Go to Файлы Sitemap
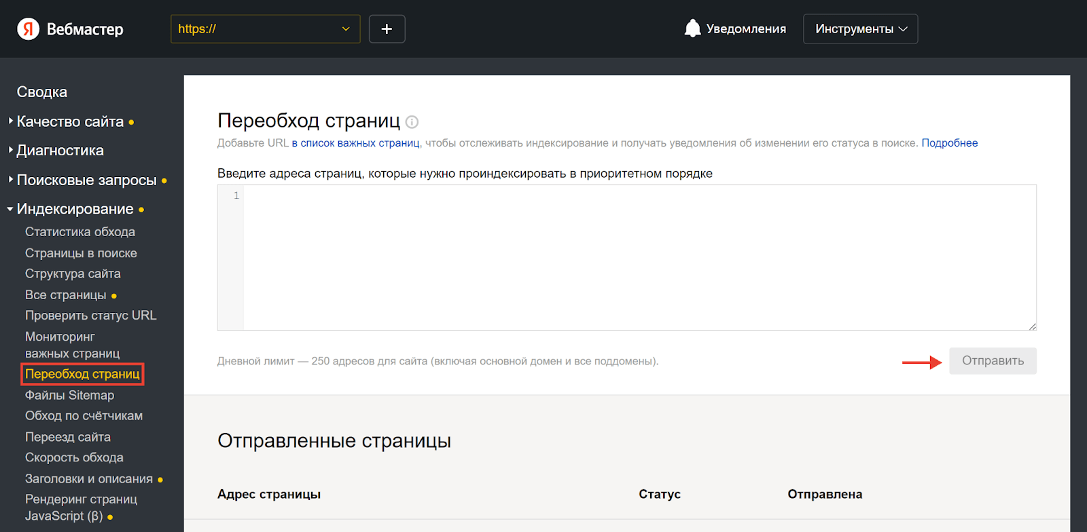Viewport: 1087px width, 532px height. [70, 395]
